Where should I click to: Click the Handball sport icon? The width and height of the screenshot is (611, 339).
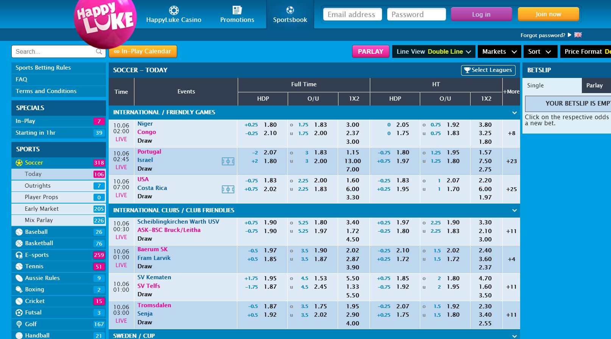click(19, 336)
